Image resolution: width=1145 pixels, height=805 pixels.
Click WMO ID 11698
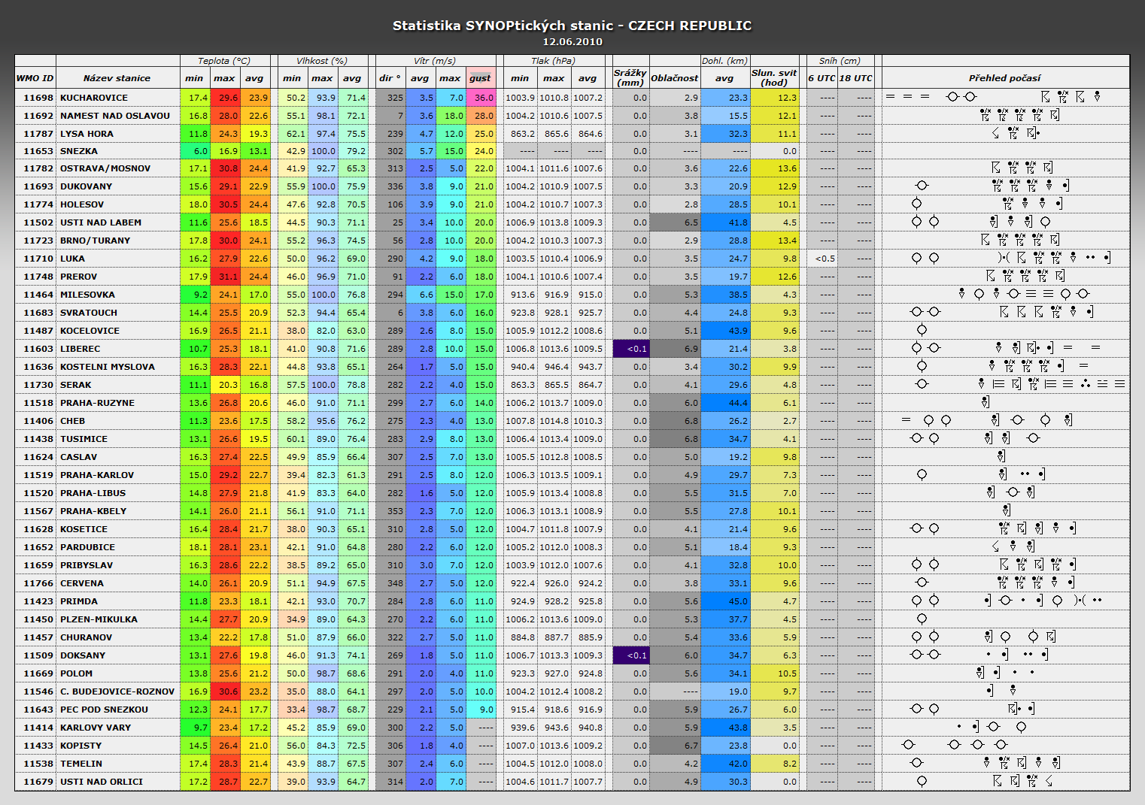click(x=38, y=98)
